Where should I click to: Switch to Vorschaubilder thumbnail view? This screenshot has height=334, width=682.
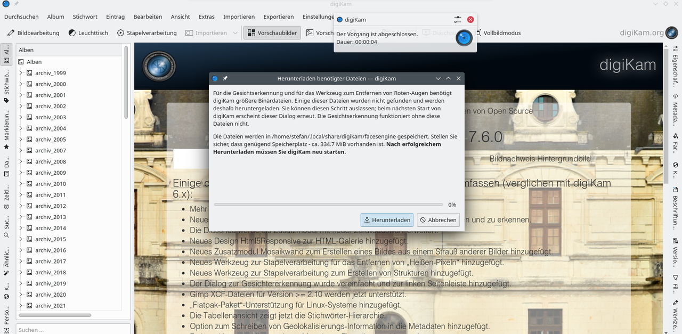tap(272, 33)
